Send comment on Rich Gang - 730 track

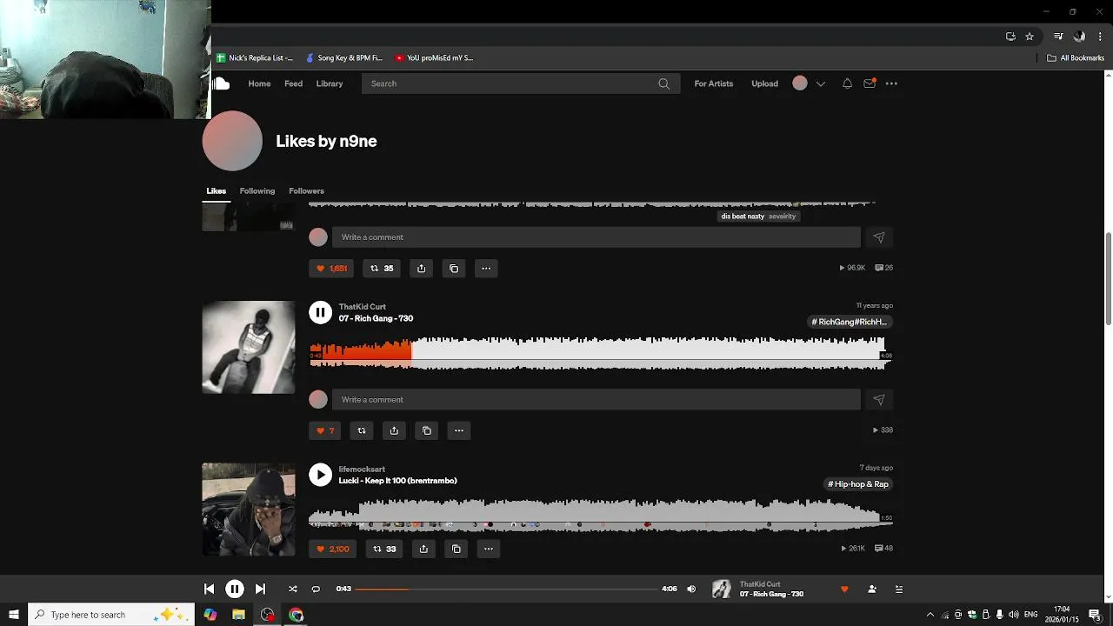[879, 400]
